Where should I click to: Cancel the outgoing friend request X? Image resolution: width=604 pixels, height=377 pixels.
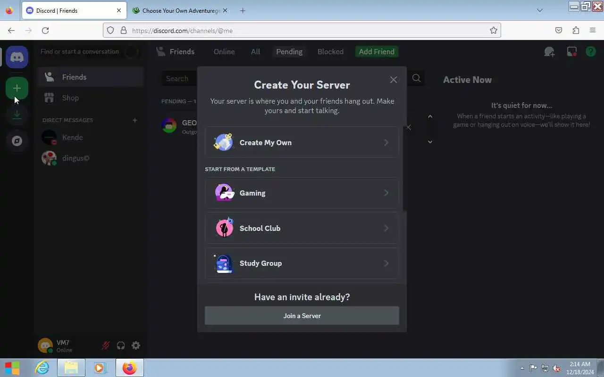[x=409, y=127]
